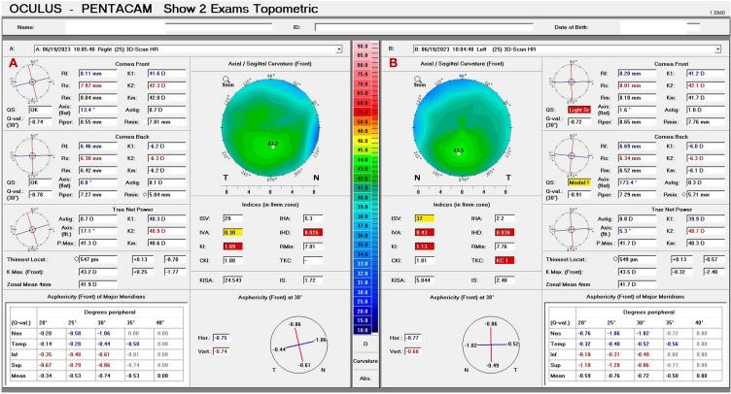Click exam B thinnest location value 549 µm
This screenshot has width=731, height=394.
coord(638,259)
